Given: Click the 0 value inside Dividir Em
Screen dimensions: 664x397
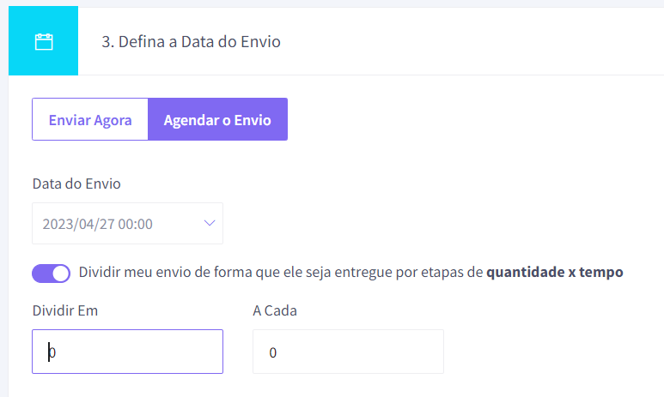Looking at the screenshot, I should pyautogui.click(x=52, y=352).
